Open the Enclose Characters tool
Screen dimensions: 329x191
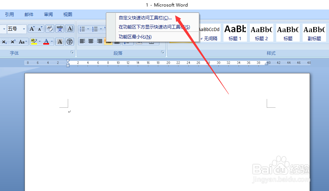70,42
